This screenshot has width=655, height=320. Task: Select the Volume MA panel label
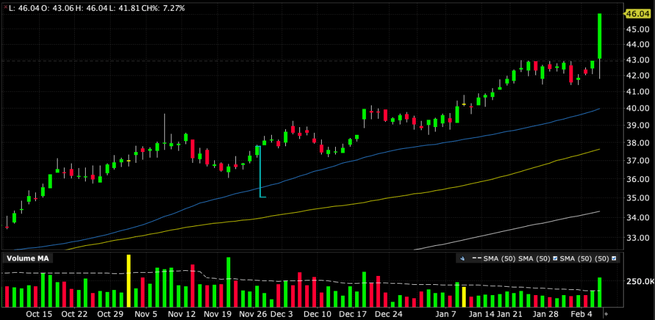[28, 259]
